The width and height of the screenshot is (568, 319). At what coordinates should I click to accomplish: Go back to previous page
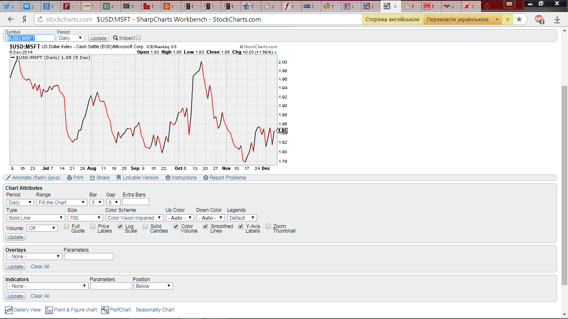click(11, 19)
